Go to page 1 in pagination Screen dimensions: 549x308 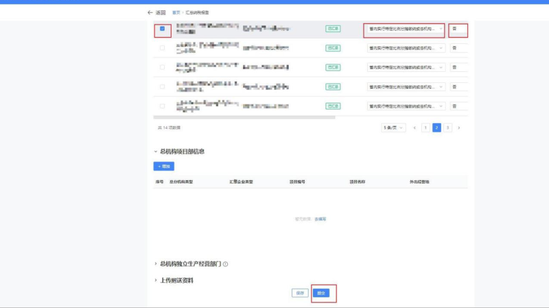pyautogui.click(x=425, y=128)
